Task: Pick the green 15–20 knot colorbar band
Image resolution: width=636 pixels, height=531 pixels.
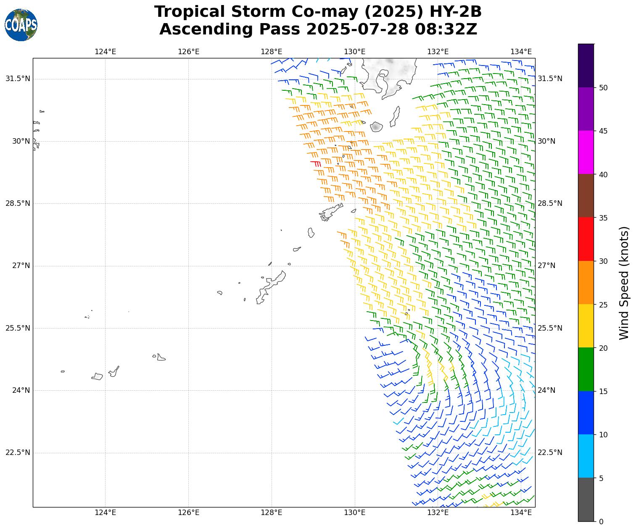Action: coord(586,369)
